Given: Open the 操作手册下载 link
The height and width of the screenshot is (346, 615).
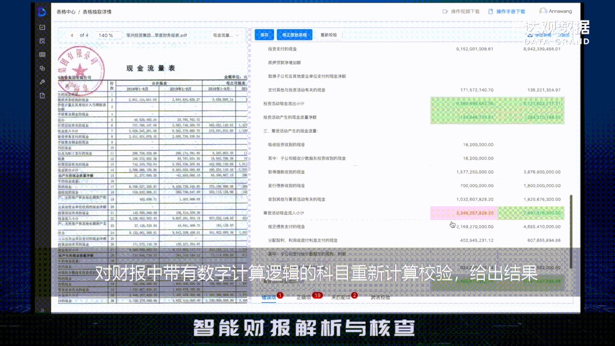Looking at the screenshot, I should pos(511,12).
